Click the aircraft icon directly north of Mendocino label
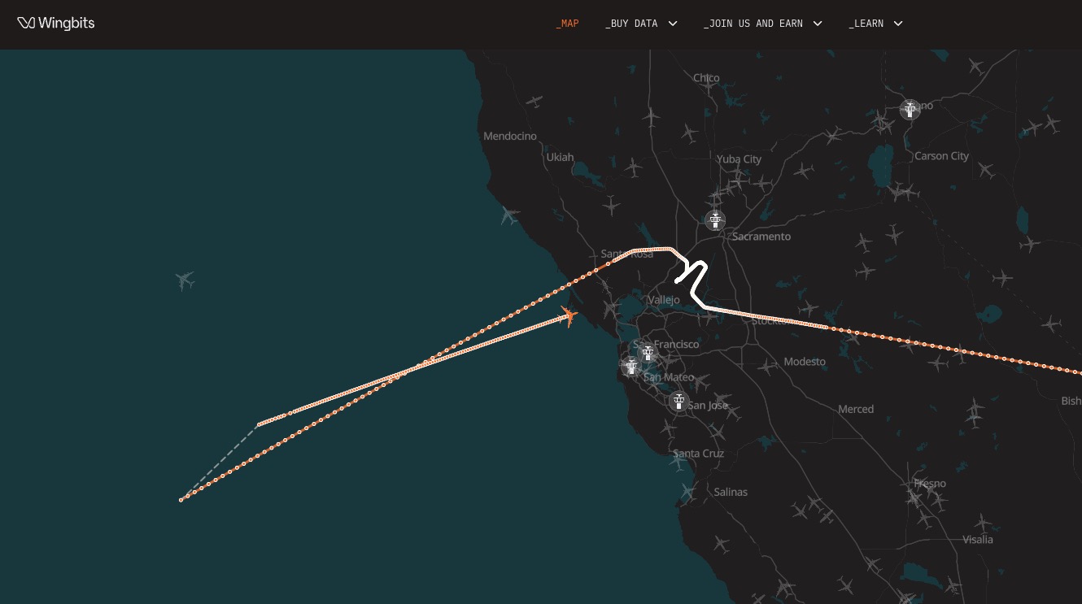 coord(534,101)
